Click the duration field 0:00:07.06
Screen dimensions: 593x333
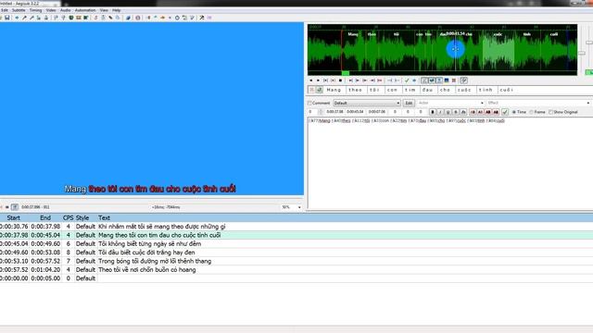[377, 112]
